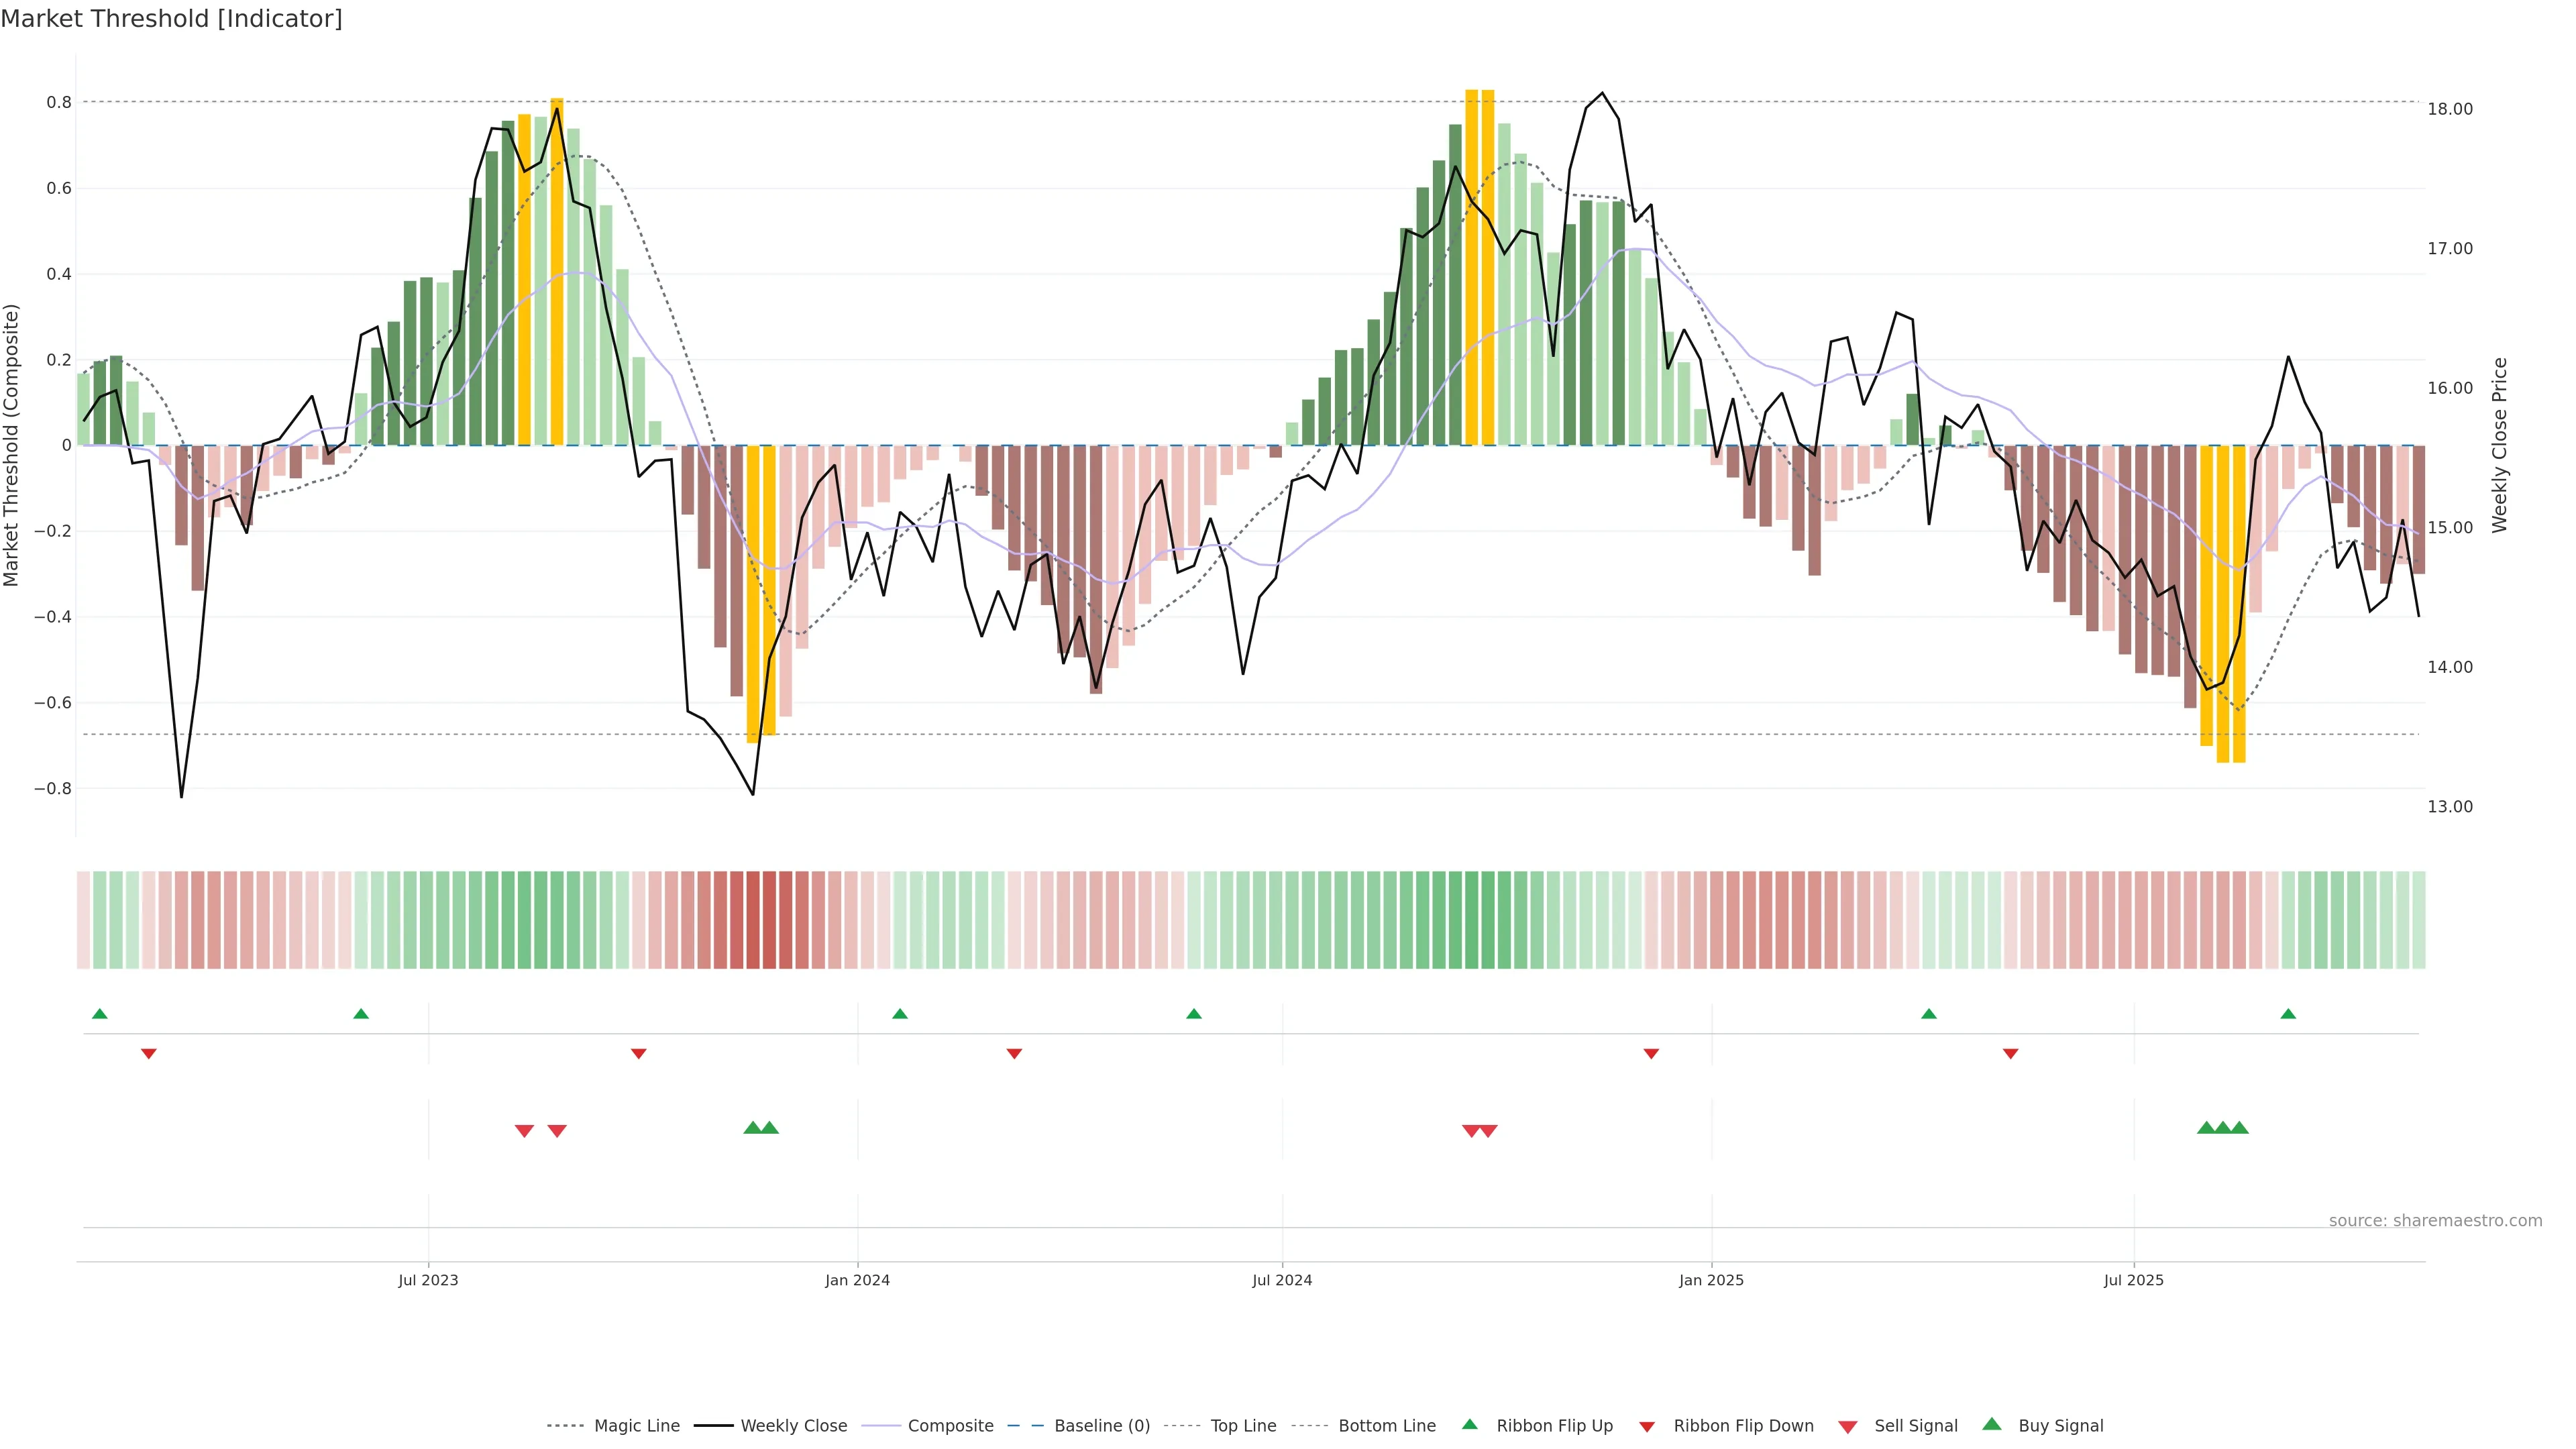
Task: Click the source: sharemaestro.com text
Action: [x=2435, y=1220]
